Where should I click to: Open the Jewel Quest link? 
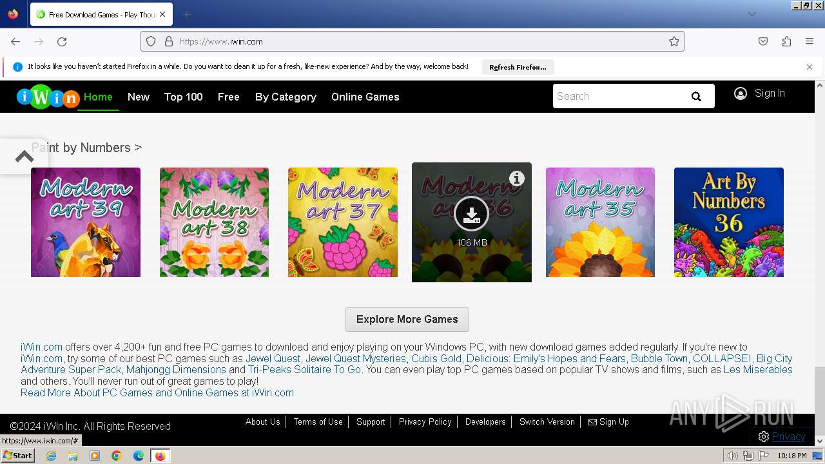click(273, 358)
